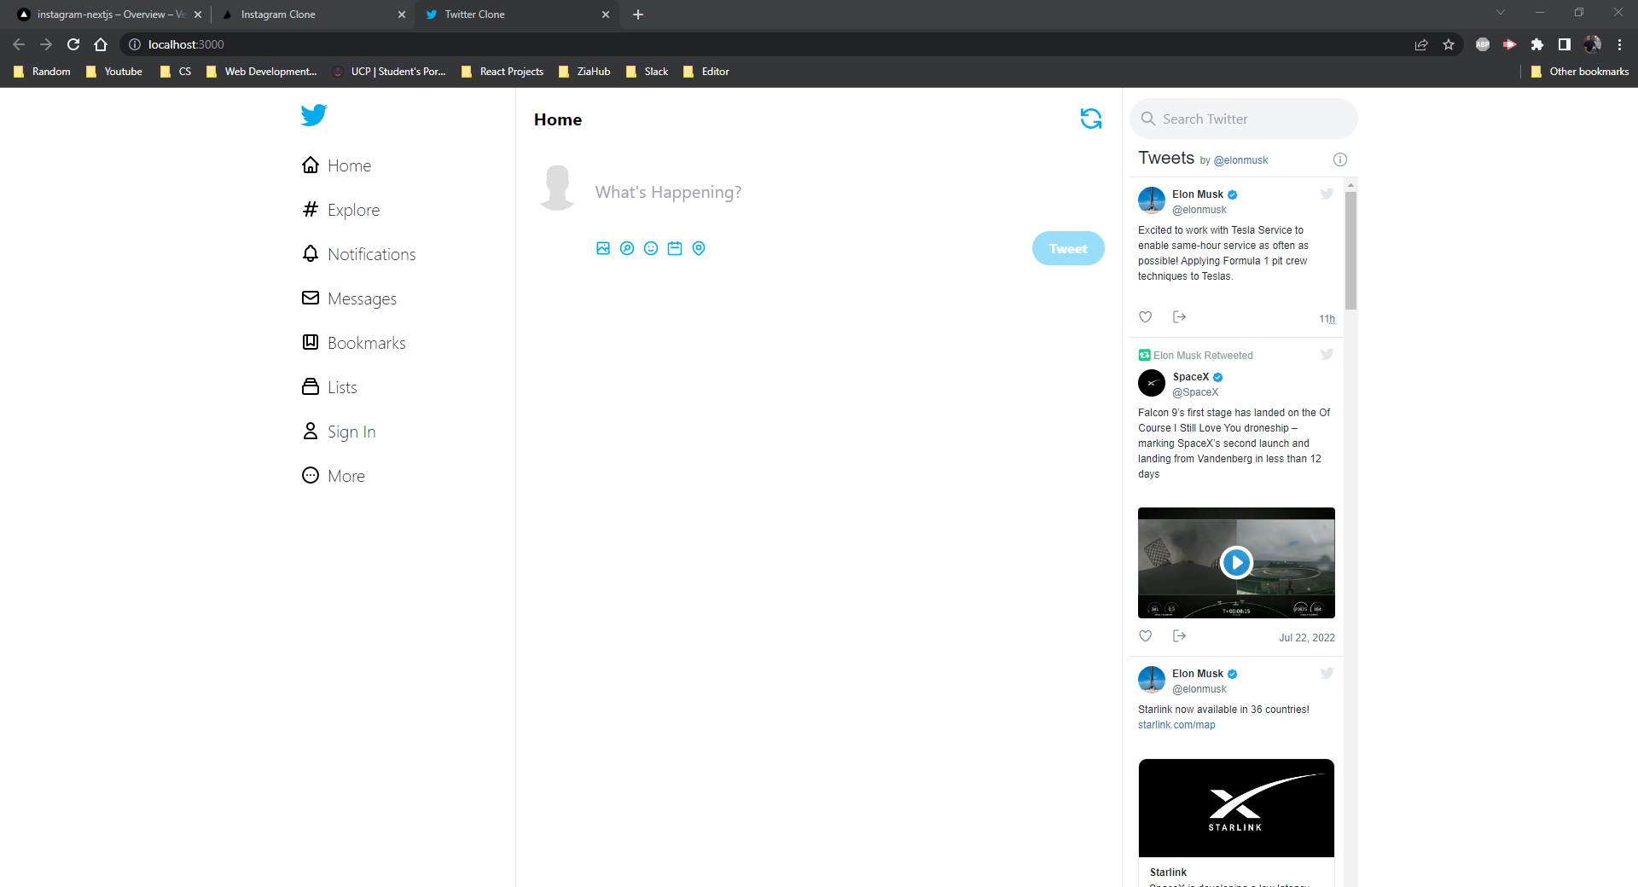This screenshot has height=887, width=1638.
Task: Click the browser reload button
Action: click(73, 44)
